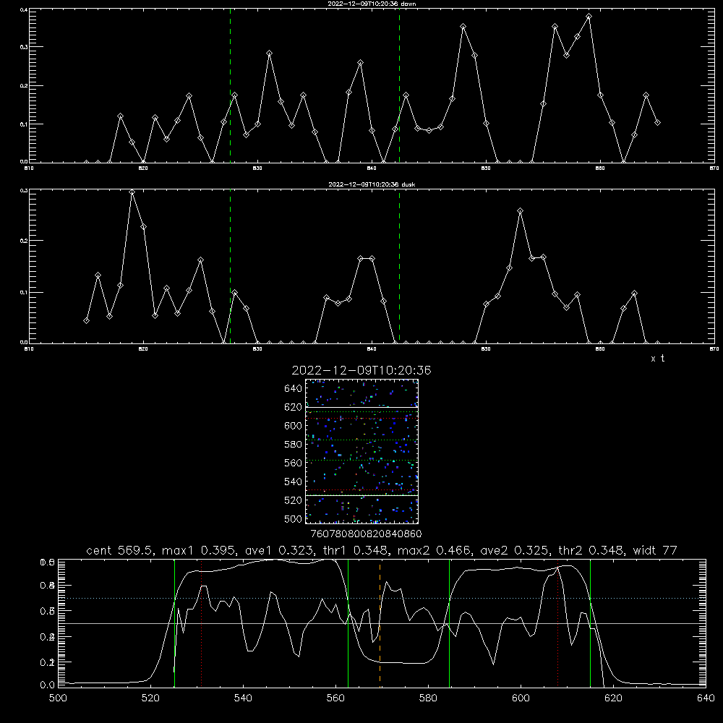The height and width of the screenshot is (723, 723).
Task: Click the '560' y-axis label beside the speckle image
Action: 294,463
